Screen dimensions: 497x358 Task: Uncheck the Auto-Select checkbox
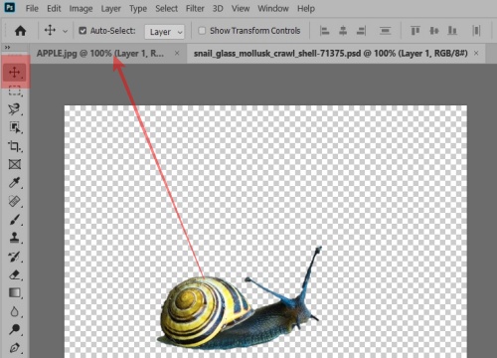pyautogui.click(x=83, y=31)
